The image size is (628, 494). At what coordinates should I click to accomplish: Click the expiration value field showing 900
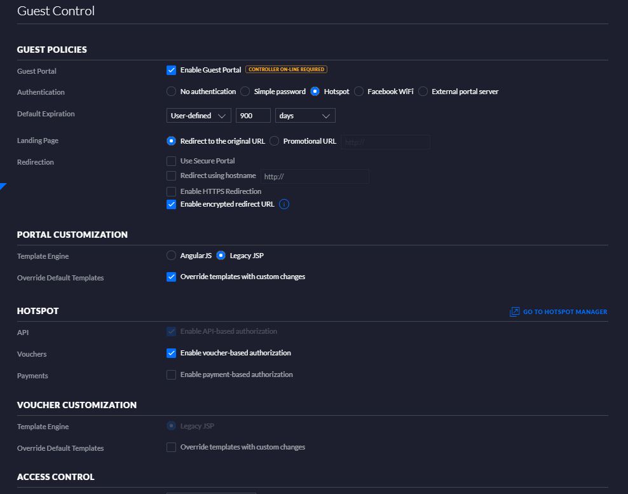[253, 116]
